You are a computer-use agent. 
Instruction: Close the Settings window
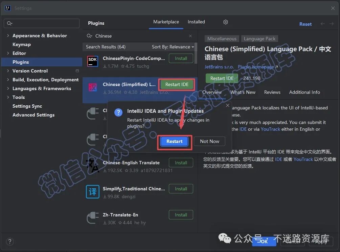333,8
